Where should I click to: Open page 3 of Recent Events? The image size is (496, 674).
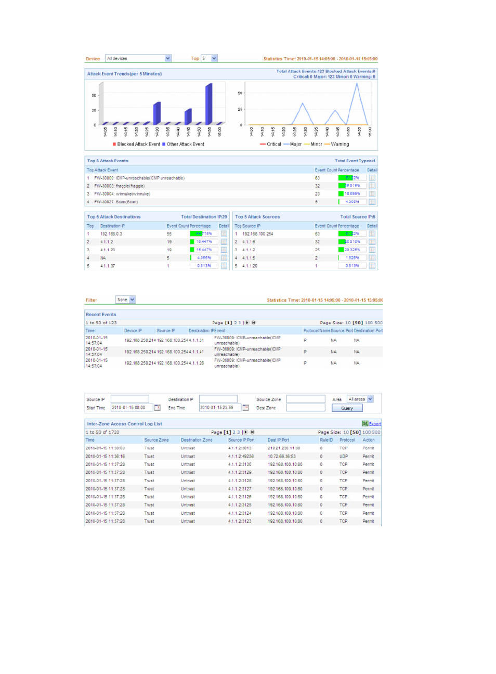[x=240, y=323]
